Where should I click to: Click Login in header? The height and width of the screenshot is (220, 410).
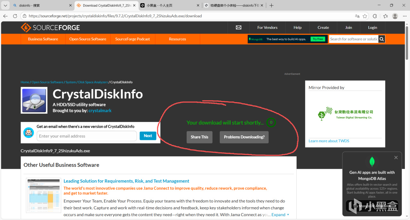[373, 28]
